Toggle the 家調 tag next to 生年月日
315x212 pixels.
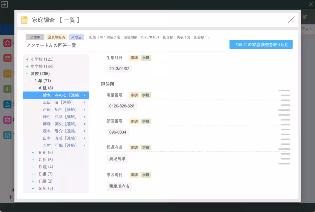point(134,58)
